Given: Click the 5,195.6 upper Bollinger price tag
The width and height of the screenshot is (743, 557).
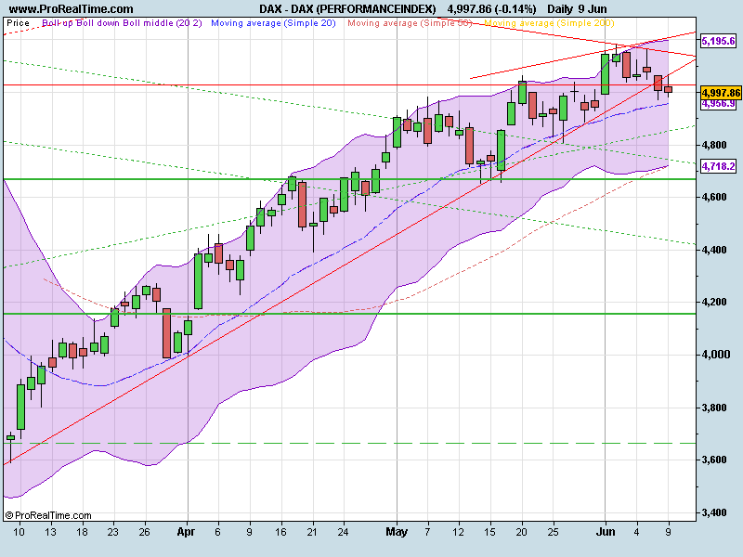Looking at the screenshot, I should pyautogui.click(x=718, y=41).
